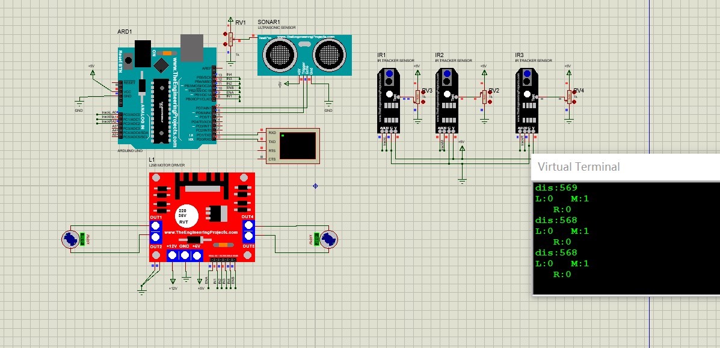This screenshot has width=720, height=348.
Task: Select the SONAR1 ultrasonic sensor component
Action: point(304,55)
